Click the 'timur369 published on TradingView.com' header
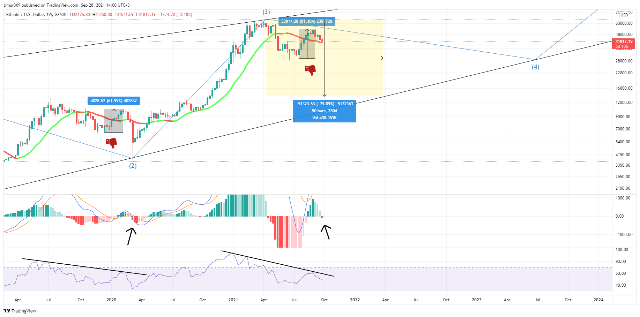 [x=41, y=5]
